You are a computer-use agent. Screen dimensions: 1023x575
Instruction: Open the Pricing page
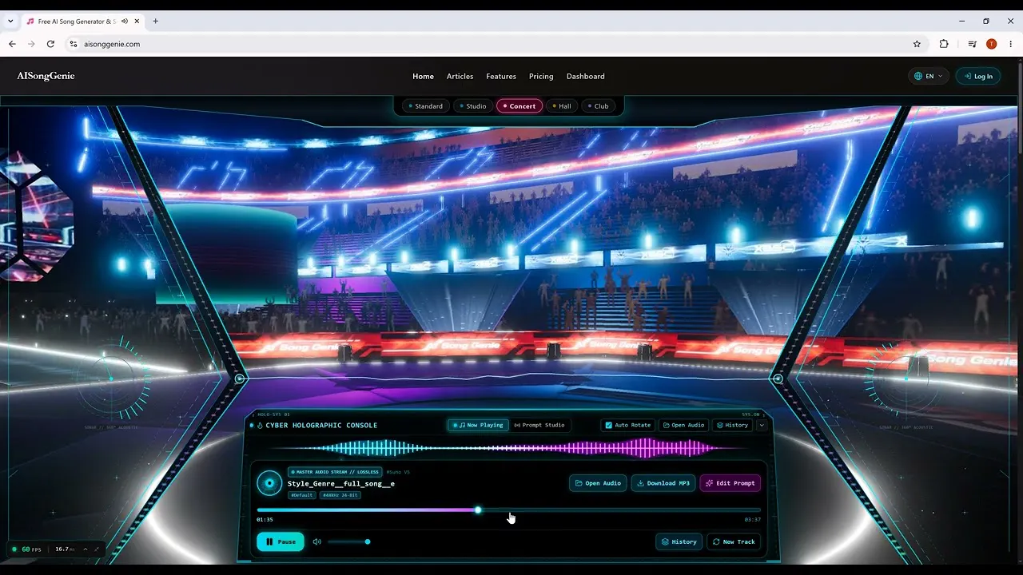click(541, 77)
